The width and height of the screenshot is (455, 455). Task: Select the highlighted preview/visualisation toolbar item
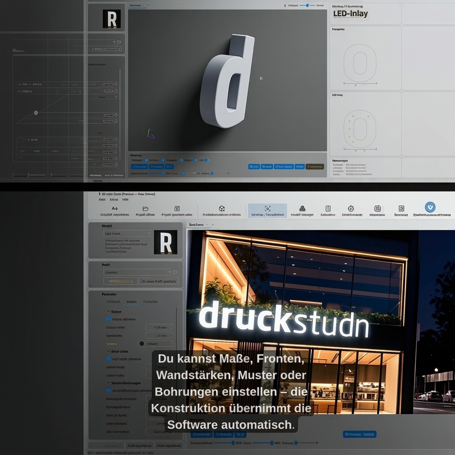(267, 210)
